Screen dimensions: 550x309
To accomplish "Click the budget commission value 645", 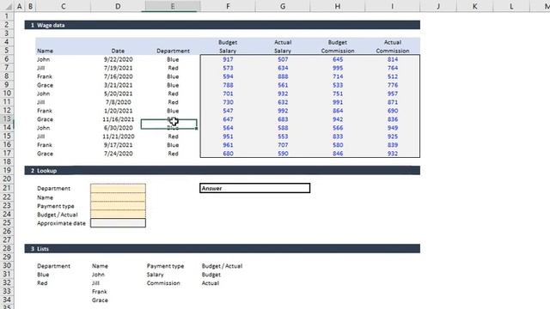I will (x=338, y=59).
